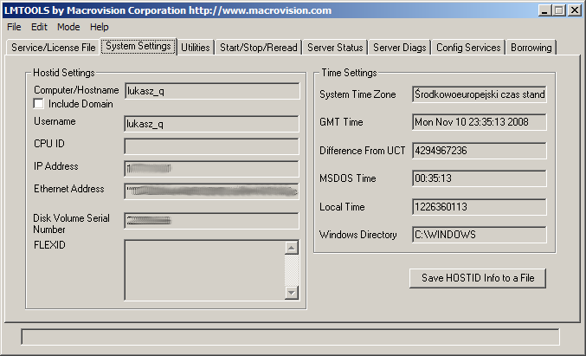Click the Disk Volume Serial Number field
Image resolution: width=586 pixels, height=356 pixels.
pos(211,221)
